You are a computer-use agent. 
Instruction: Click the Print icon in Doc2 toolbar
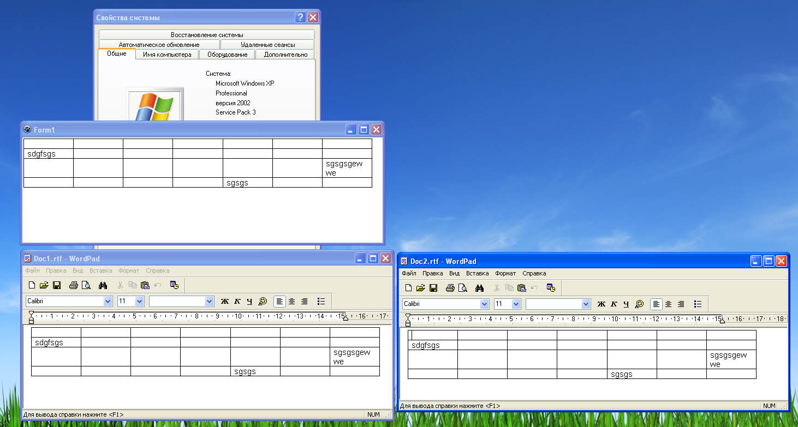(450, 288)
